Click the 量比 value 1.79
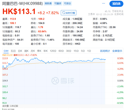The height and width of the screenshot is (110, 127). (41, 27)
